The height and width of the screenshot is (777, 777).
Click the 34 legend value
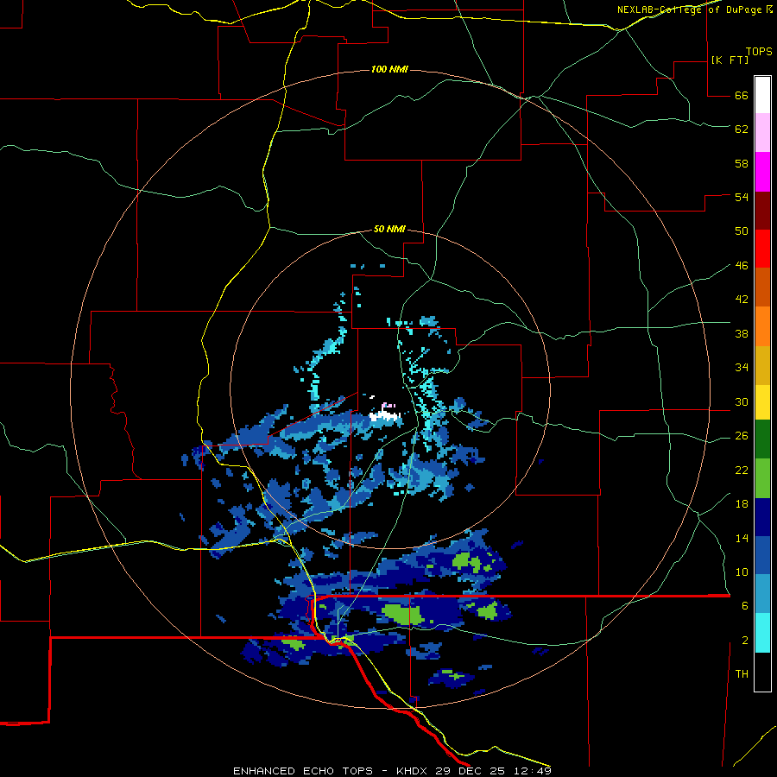coord(742,367)
